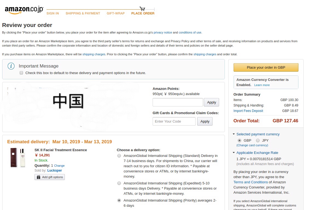The image size is (311, 210).
Task: Open the Import Fees Deposit link
Action: point(248,111)
